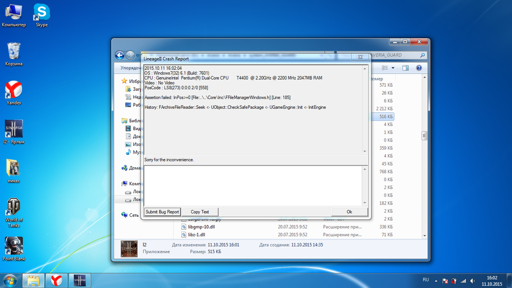
Task: Open the Компьютер desktop icon
Action: tap(14, 14)
